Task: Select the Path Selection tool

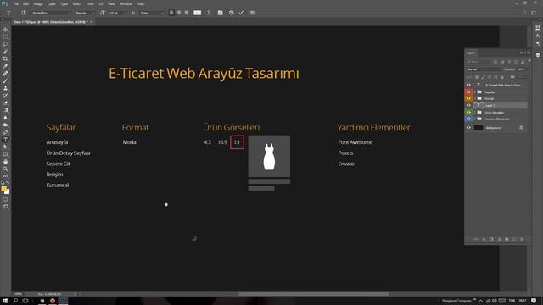Action: (5, 147)
